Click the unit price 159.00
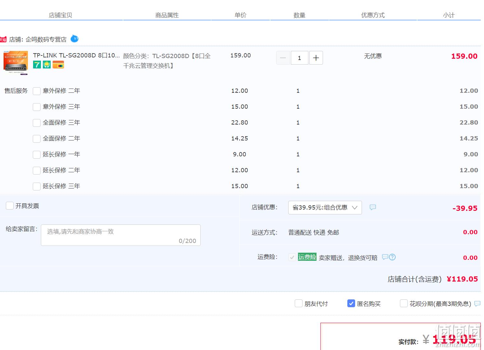The width and height of the screenshot is (484, 350). click(x=241, y=55)
